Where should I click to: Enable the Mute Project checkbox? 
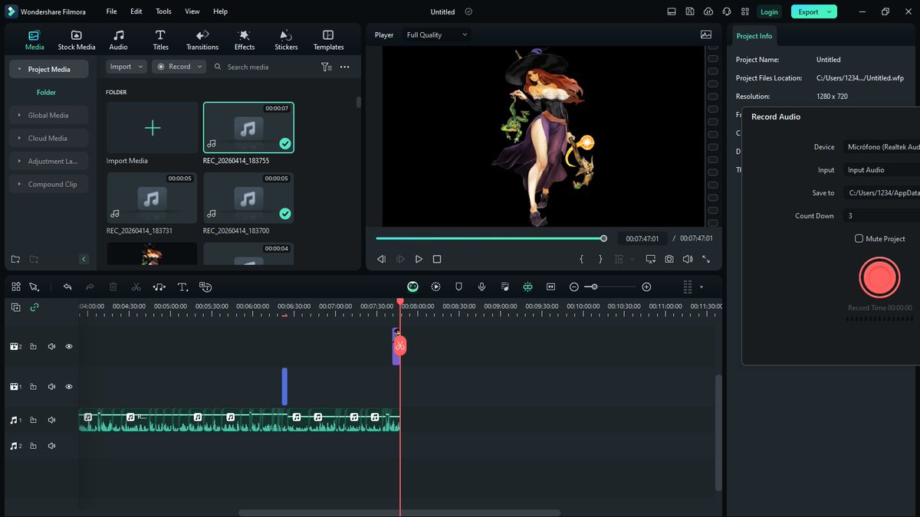(859, 239)
